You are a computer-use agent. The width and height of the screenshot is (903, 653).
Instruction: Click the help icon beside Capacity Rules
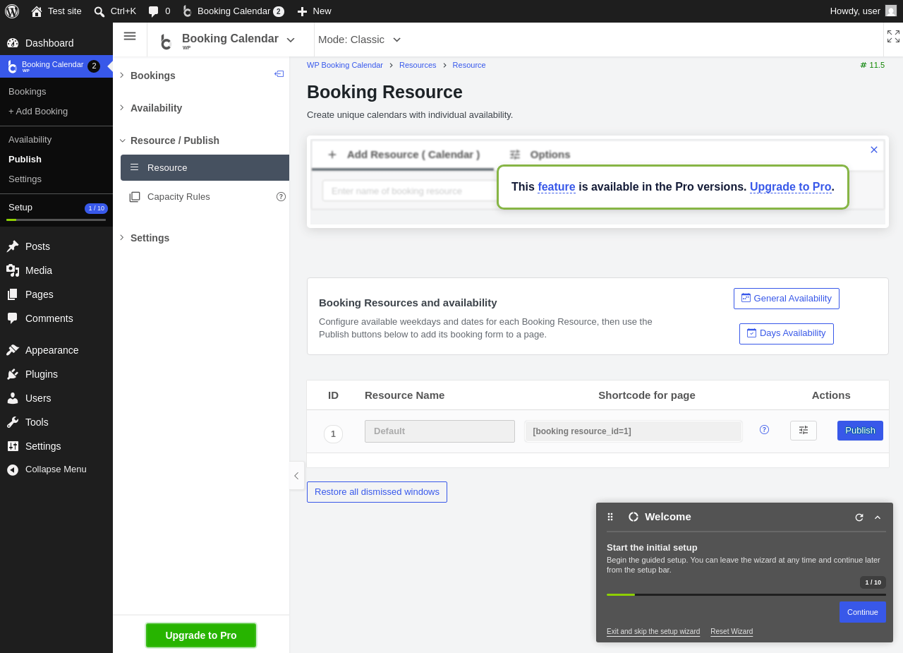pos(281,197)
